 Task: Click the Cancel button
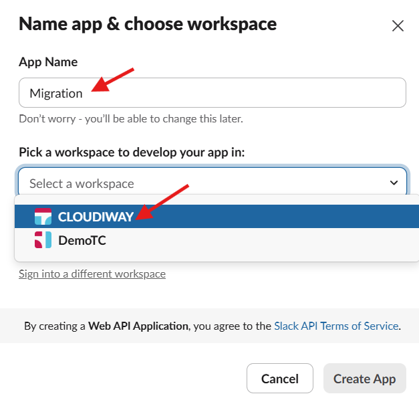(280, 379)
